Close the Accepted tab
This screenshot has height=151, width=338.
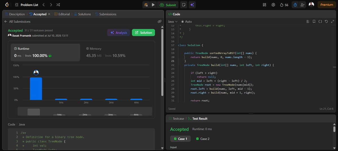click(49, 14)
